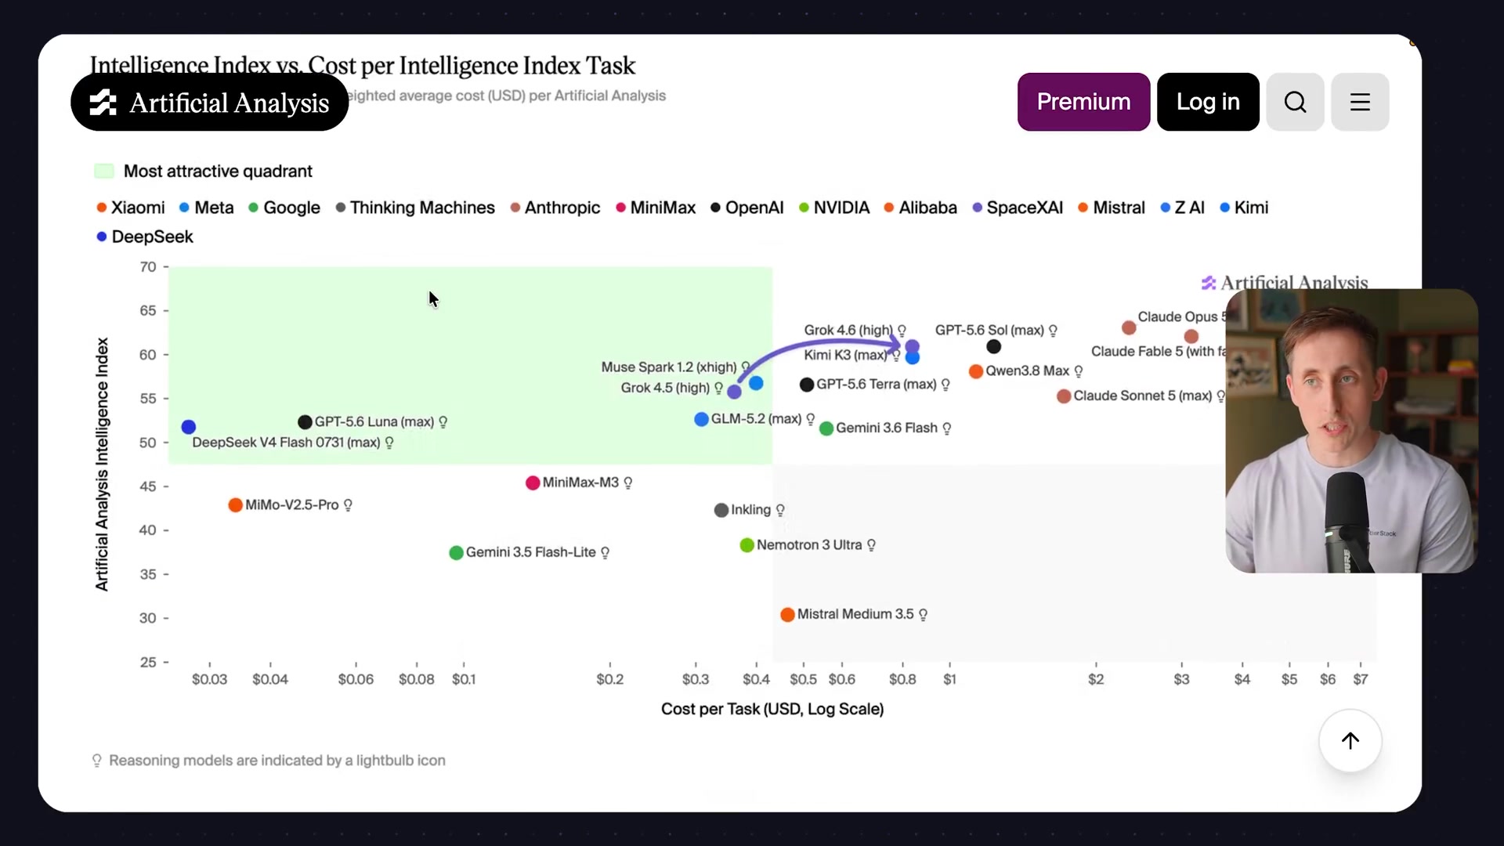Open the hamburger menu icon
This screenshot has width=1504, height=846.
point(1360,102)
